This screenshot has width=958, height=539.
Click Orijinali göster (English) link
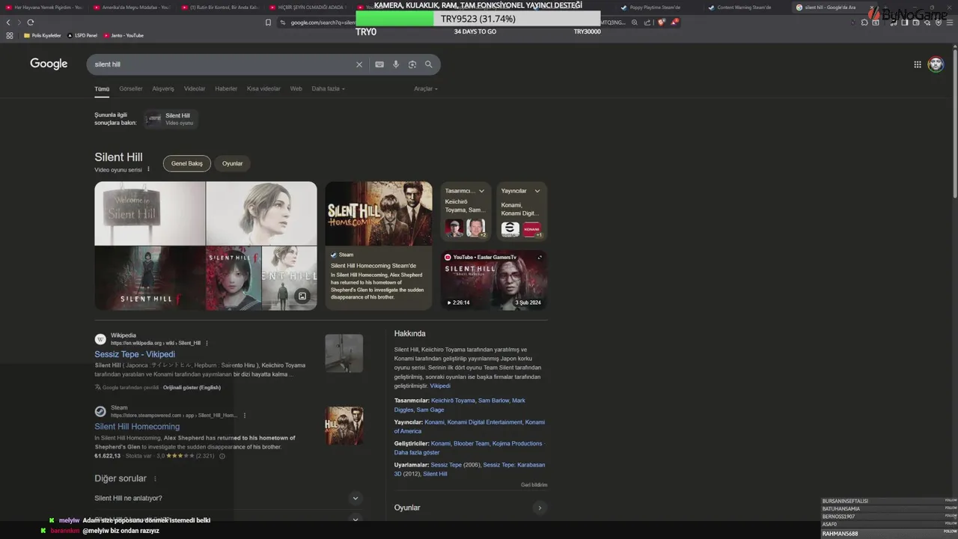coord(192,387)
